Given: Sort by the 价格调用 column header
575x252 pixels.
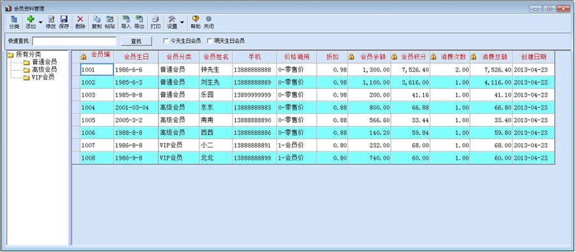Looking at the screenshot, I should point(297,57).
